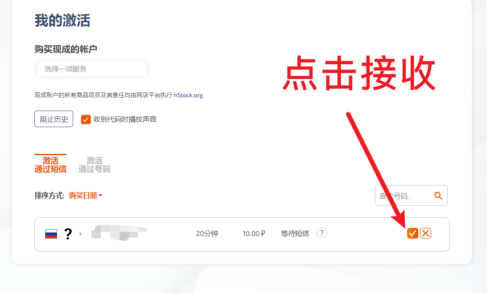Screen dimensions: 487x293
Task: Click the 20分钟 remaining time
Action: pos(207,233)
